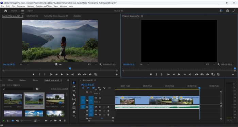The image size is (238, 127).
Task: Open Program monitor playback resolution dropdown
Action: [210, 64]
